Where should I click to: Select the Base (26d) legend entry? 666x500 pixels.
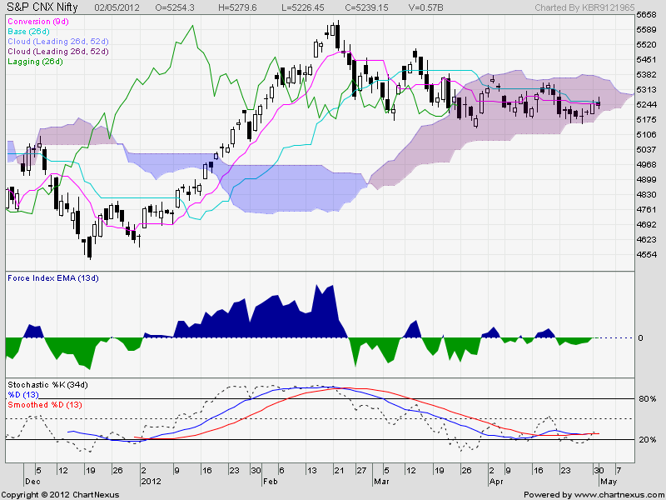click(x=28, y=32)
